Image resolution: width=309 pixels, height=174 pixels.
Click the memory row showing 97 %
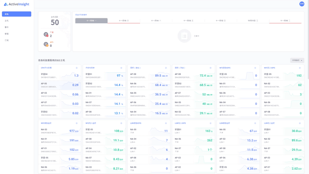[104, 76]
